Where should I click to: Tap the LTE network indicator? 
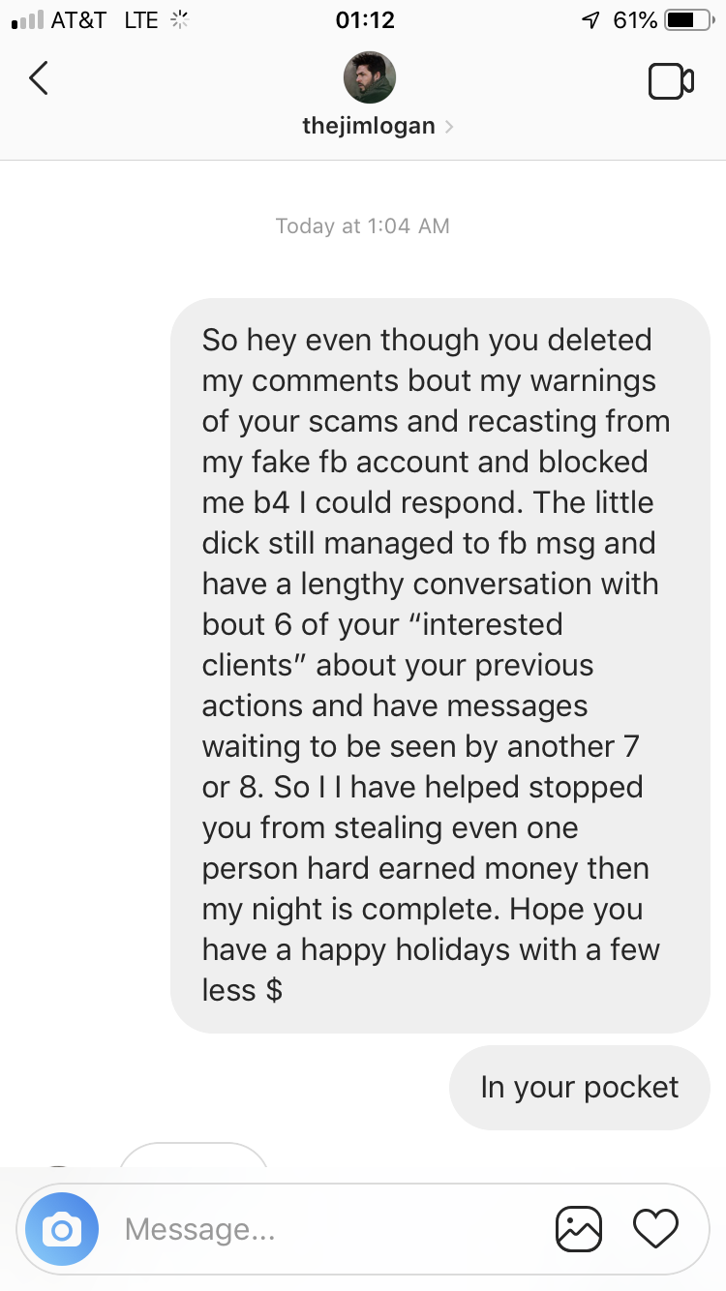tap(141, 20)
